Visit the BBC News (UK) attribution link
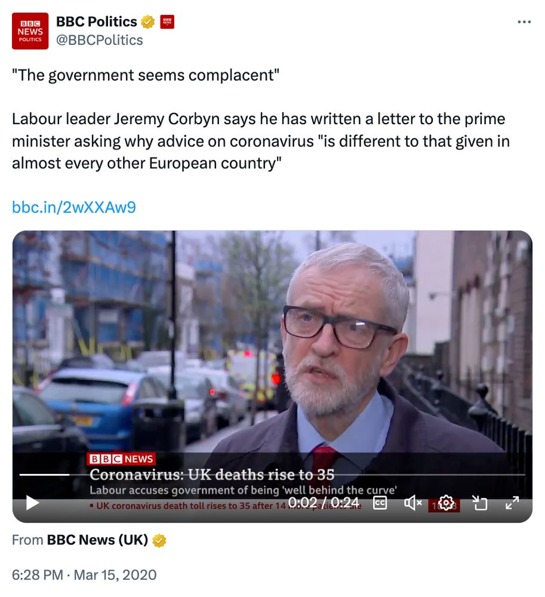Image resolution: width=545 pixels, height=597 pixels. 96,540
